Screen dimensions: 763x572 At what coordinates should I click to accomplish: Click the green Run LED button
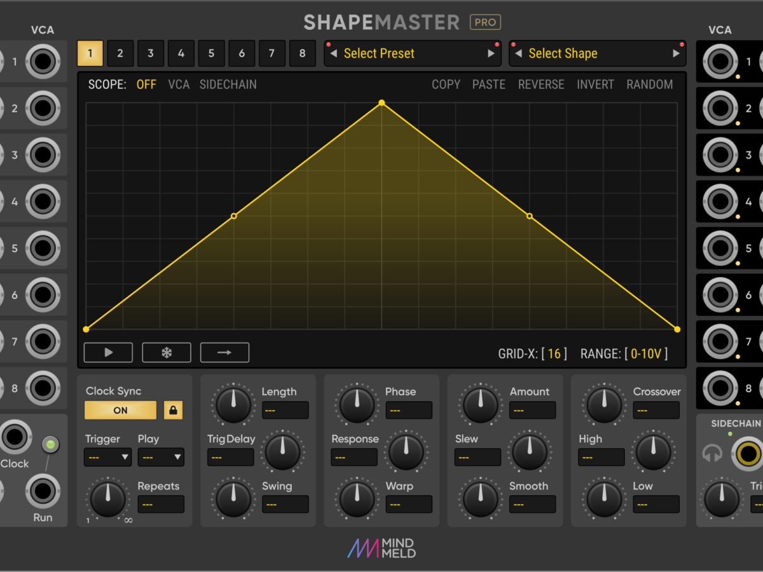pyautogui.click(x=50, y=445)
